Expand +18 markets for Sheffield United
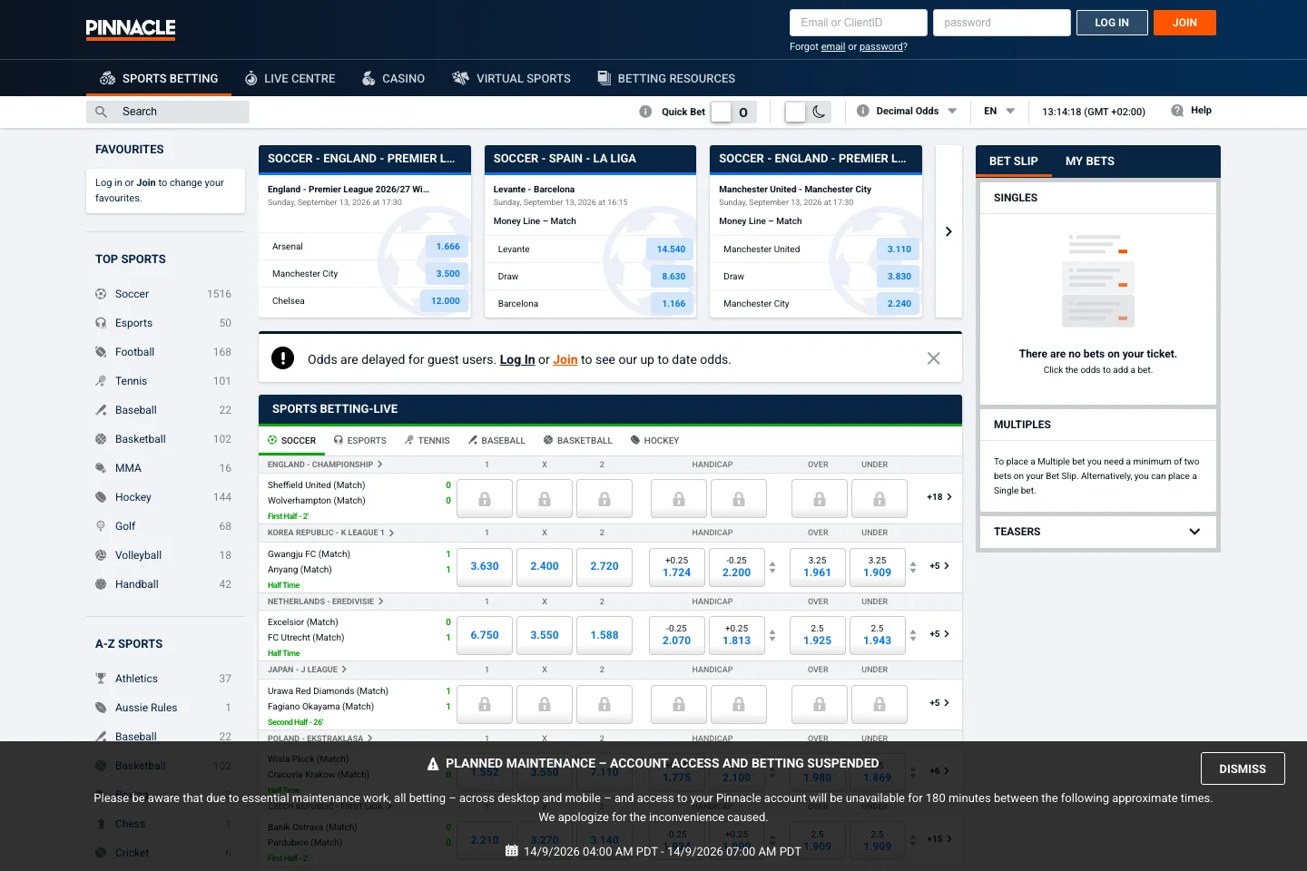Viewport: 1307px width, 871px height. 938,497
